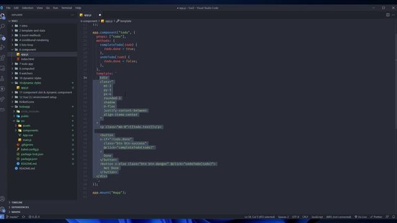Image resolution: width=397 pixels, height=223 pixels.
Task: Expand the '4 conditional rendering' folder
Action: click(x=42, y=40)
